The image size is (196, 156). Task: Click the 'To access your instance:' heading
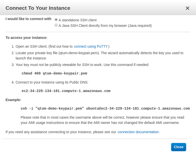click(26, 38)
